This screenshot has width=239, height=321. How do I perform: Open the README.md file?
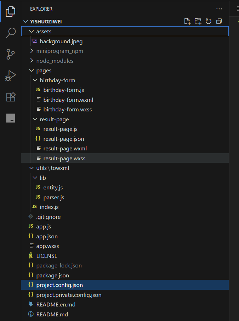52,314
